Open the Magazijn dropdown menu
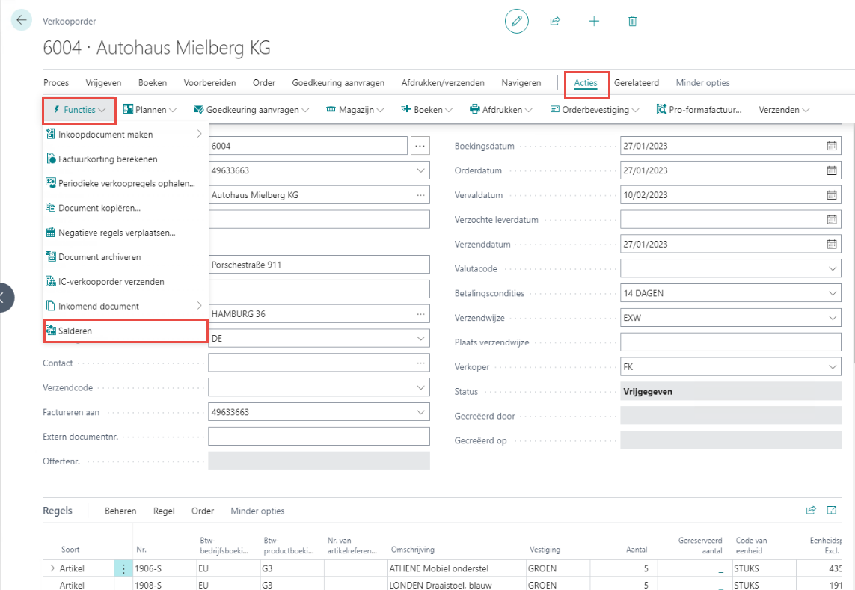The height and width of the screenshot is (590, 855). [x=355, y=110]
